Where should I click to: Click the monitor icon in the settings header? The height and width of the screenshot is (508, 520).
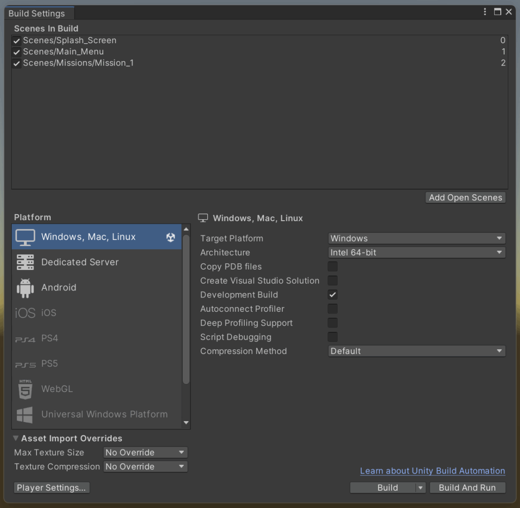pyautogui.click(x=203, y=218)
